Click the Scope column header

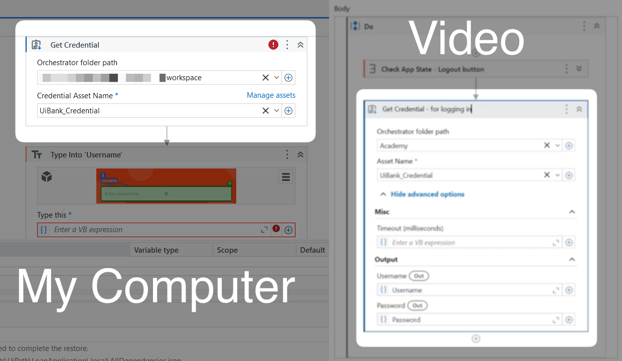pyautogui.click(x=227, y=250)
